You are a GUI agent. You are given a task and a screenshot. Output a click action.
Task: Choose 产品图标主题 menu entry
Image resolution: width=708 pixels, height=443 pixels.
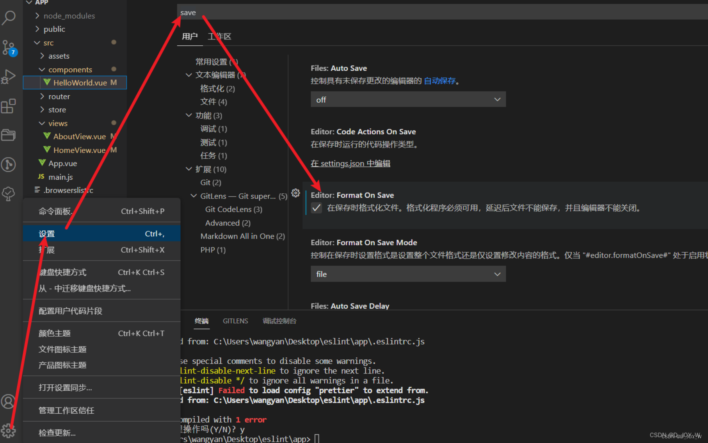point(101,365)
